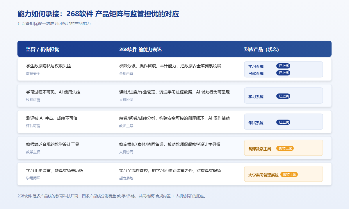The height and width of the screenshot is (209, 349).
Task: Click 已上线 badge beside 学习系统 in first row
Action: pos(283,66)
